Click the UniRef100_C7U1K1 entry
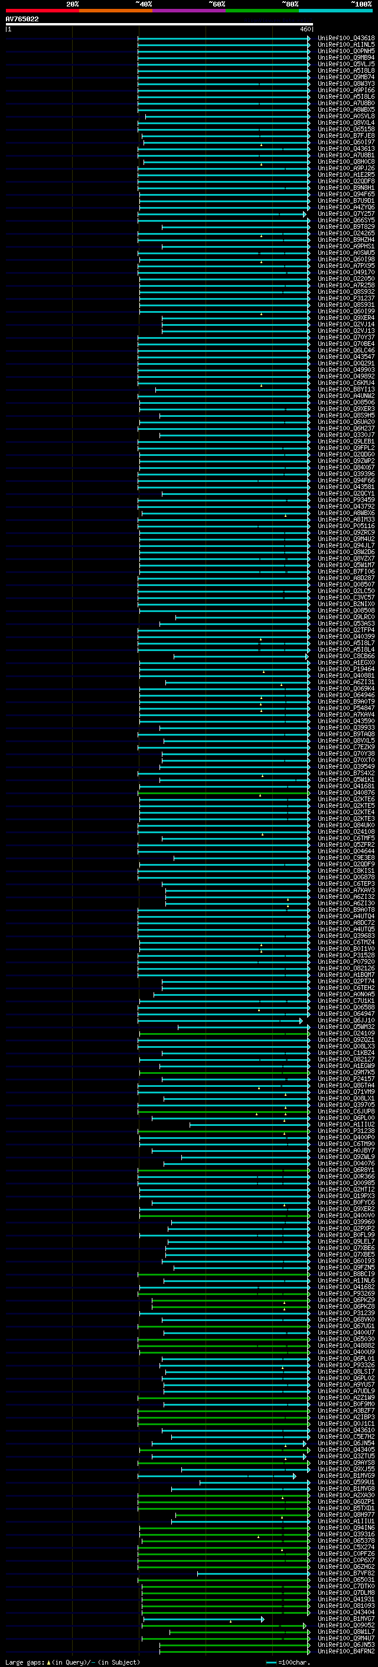378x1667 pixels. 346,1001
